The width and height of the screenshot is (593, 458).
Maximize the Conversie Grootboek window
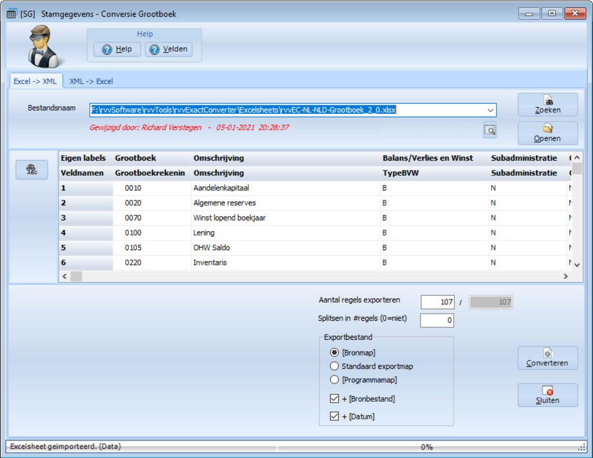tap(552, 14)
